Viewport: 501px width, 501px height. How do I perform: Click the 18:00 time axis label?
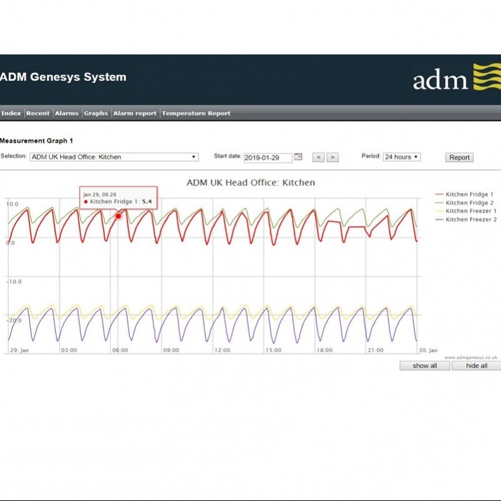coord(324,350)
